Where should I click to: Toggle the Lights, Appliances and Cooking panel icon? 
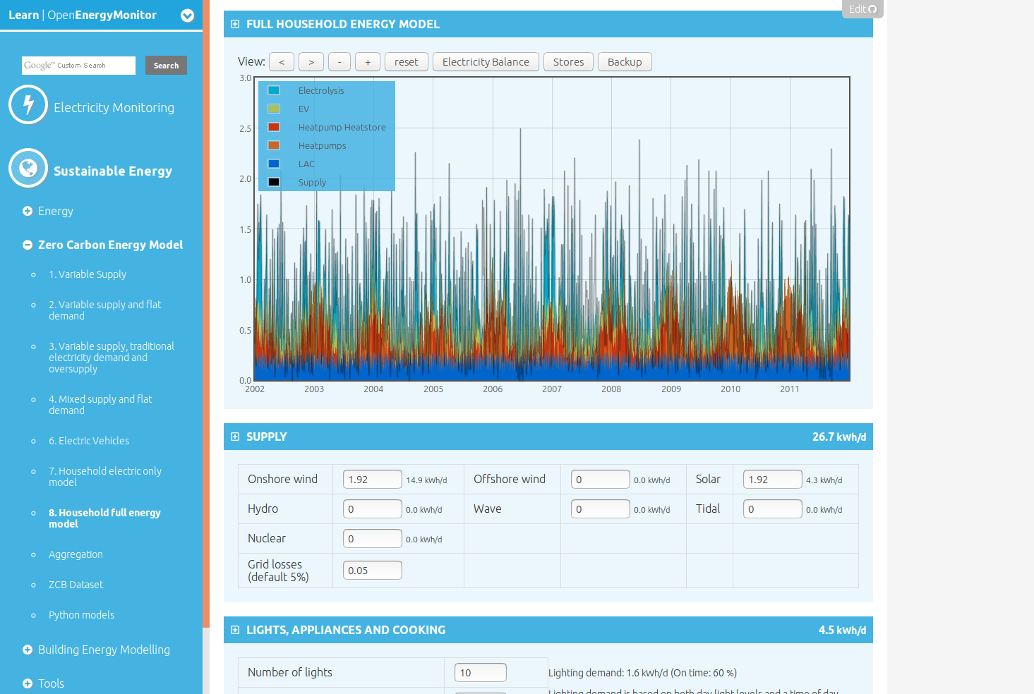235,630
